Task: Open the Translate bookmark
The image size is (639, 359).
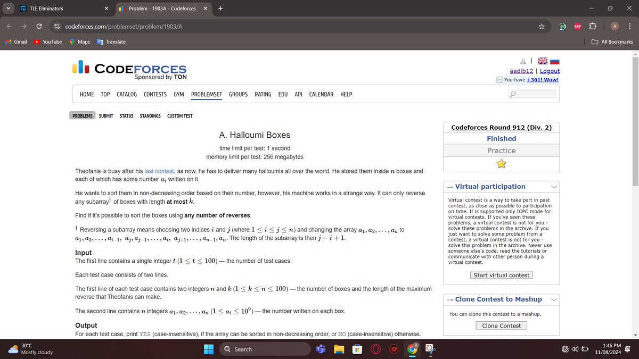Action: 111,41
